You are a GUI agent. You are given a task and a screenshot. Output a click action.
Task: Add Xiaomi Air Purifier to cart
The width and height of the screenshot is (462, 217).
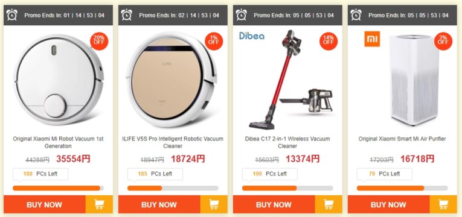coord(443,204)
